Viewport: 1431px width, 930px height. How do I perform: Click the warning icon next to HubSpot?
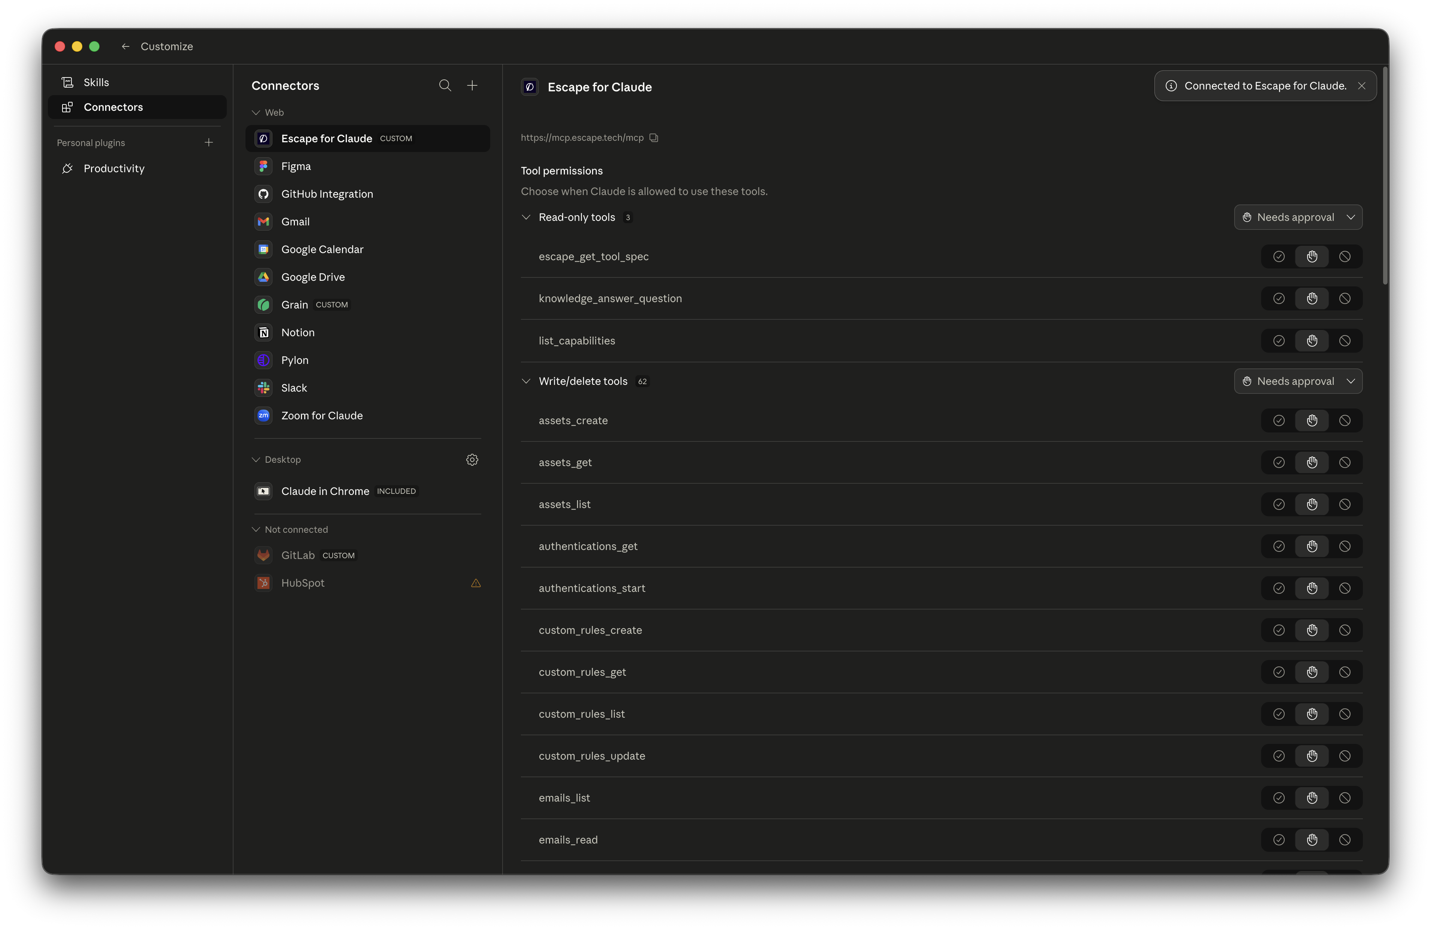click(476, 583)
